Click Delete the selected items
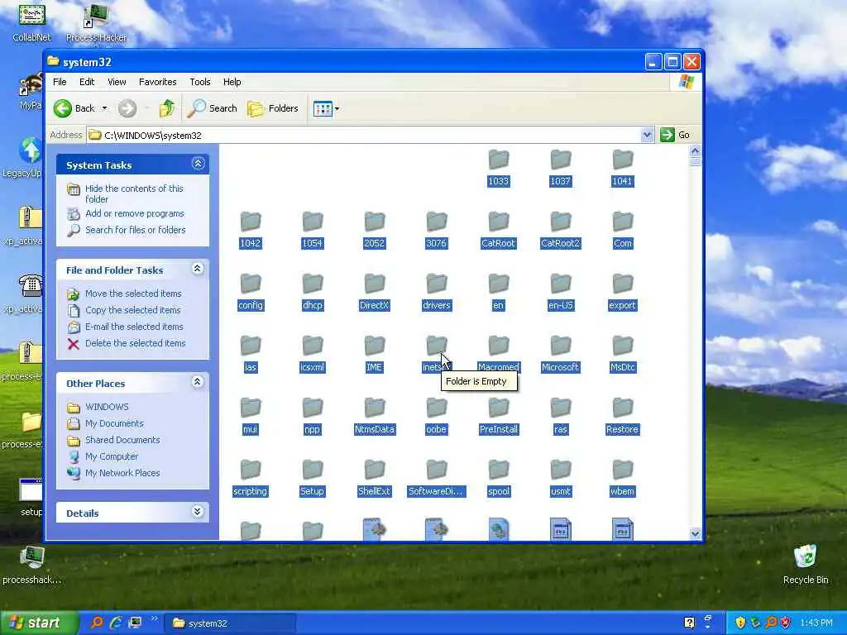This screenshot has width=847, height=635. 135,343
